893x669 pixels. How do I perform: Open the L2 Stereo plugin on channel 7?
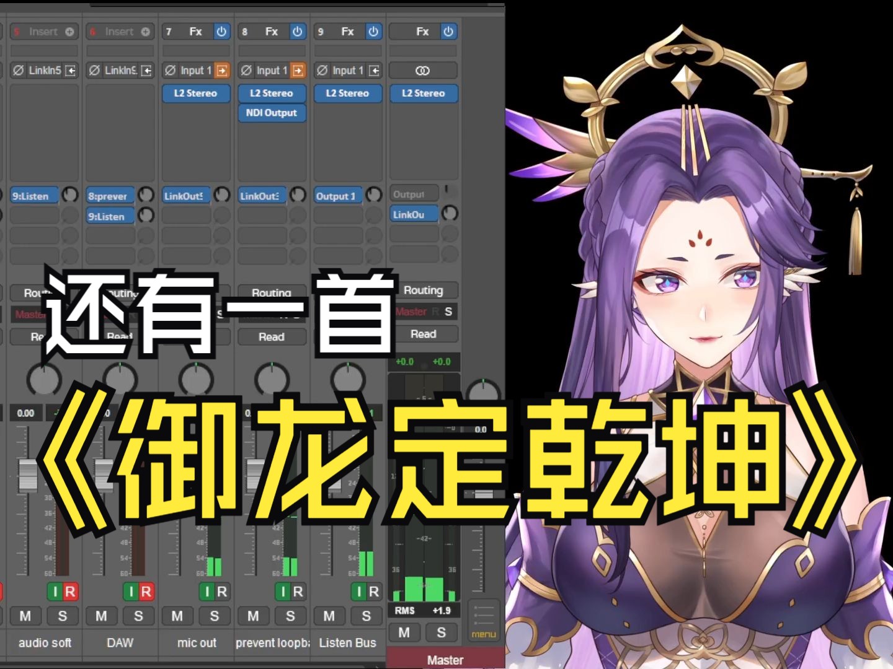[x=196, y=93]
